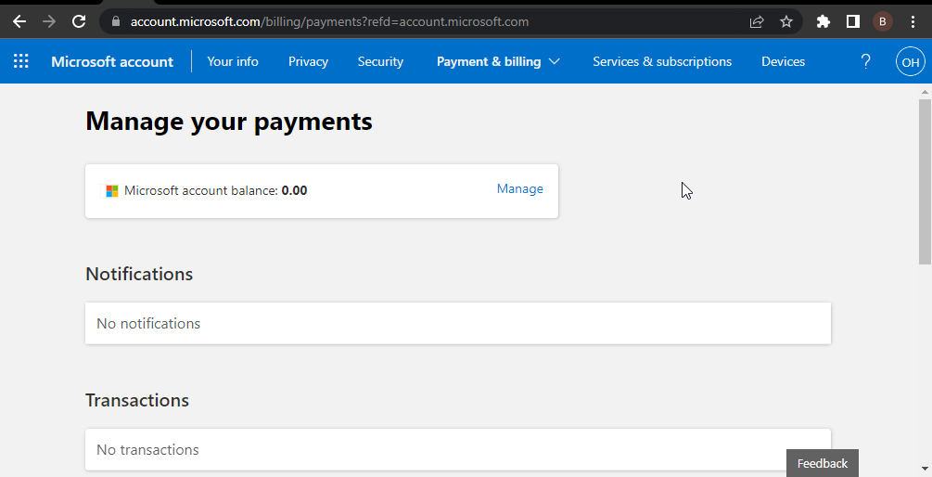Image resolution: width=932 pixels, height=477 pixels.
Task: Open the Feedback button
Action: [x=822, y=463]
